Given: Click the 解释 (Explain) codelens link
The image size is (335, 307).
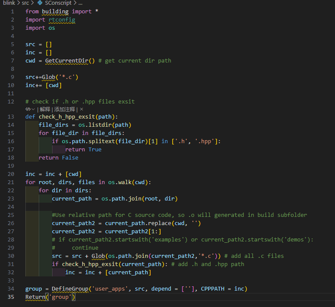Looking at the screenshot, I should pyautogui.click(x=45, y=110).
